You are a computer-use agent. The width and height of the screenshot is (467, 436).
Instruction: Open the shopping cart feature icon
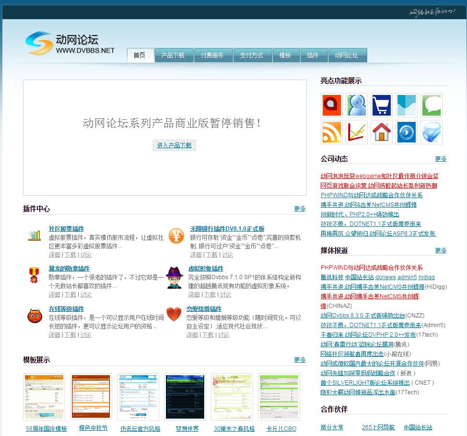coord(382,105)
